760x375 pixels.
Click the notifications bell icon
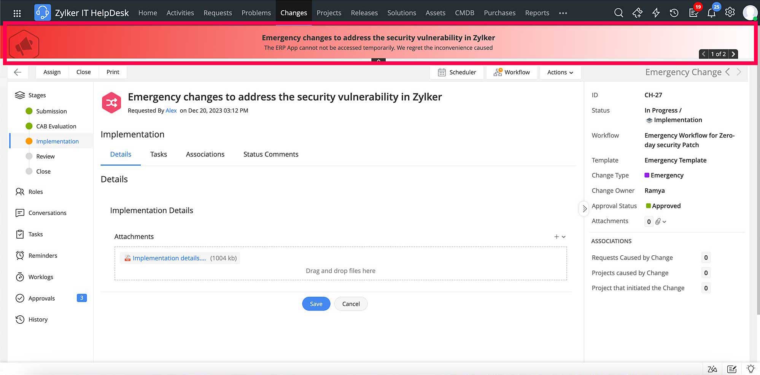pos(711,13)
